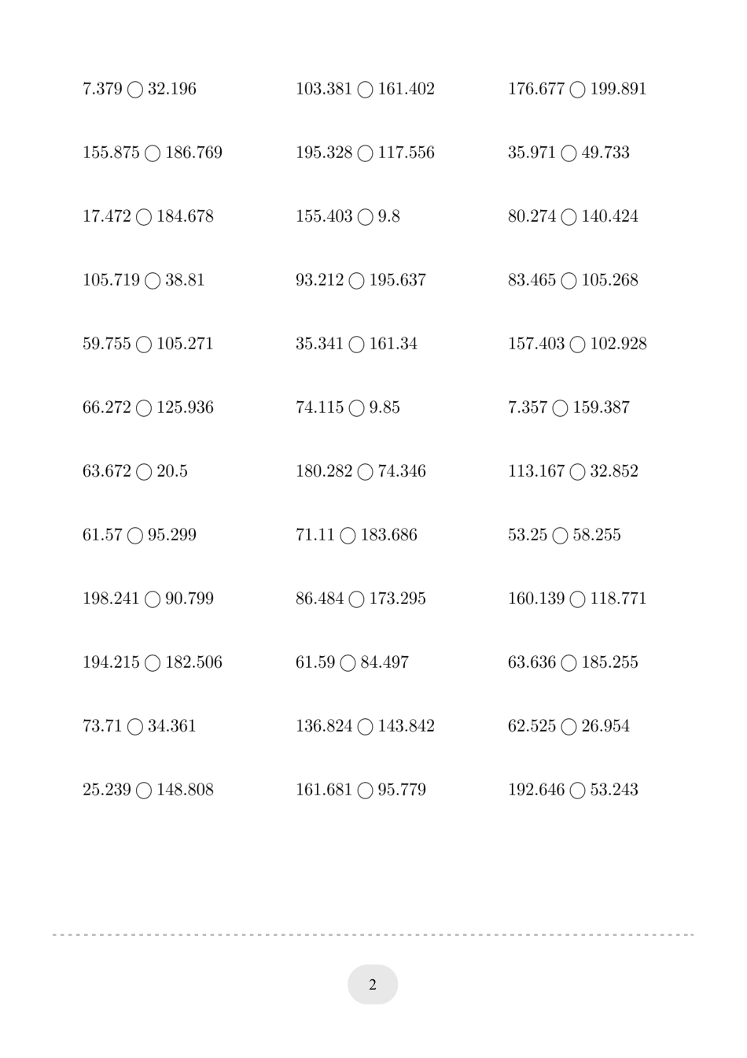Select the circle between 61.59 and 84.497

(x=348, y=663)
